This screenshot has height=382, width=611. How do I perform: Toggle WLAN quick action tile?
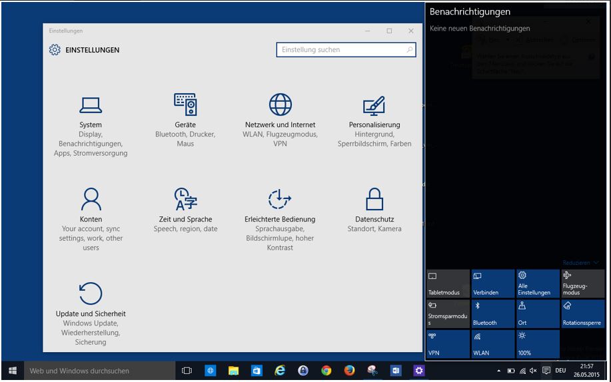click(x=492, y=344)
